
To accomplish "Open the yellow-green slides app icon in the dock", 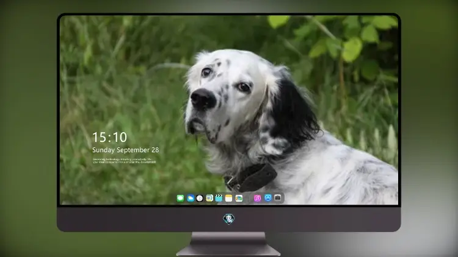I will coord(209,199).
